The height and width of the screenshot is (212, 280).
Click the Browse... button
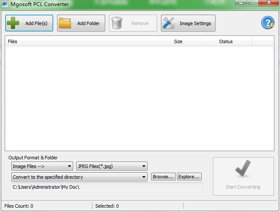click(163, 177)
